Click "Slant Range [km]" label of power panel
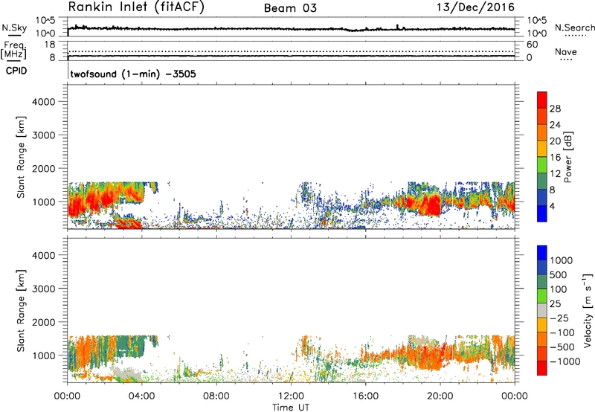 coord(21,157)
